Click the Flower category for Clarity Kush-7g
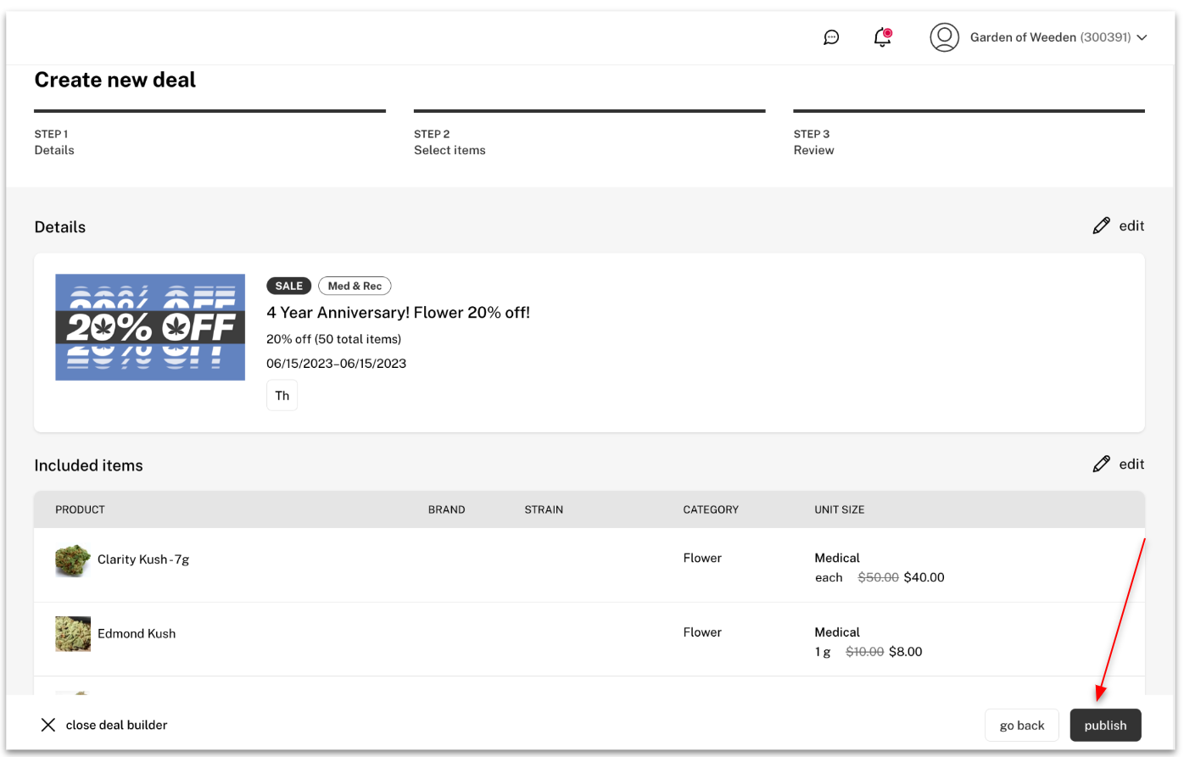The image size is (1184, 757). tap(702, 558)
